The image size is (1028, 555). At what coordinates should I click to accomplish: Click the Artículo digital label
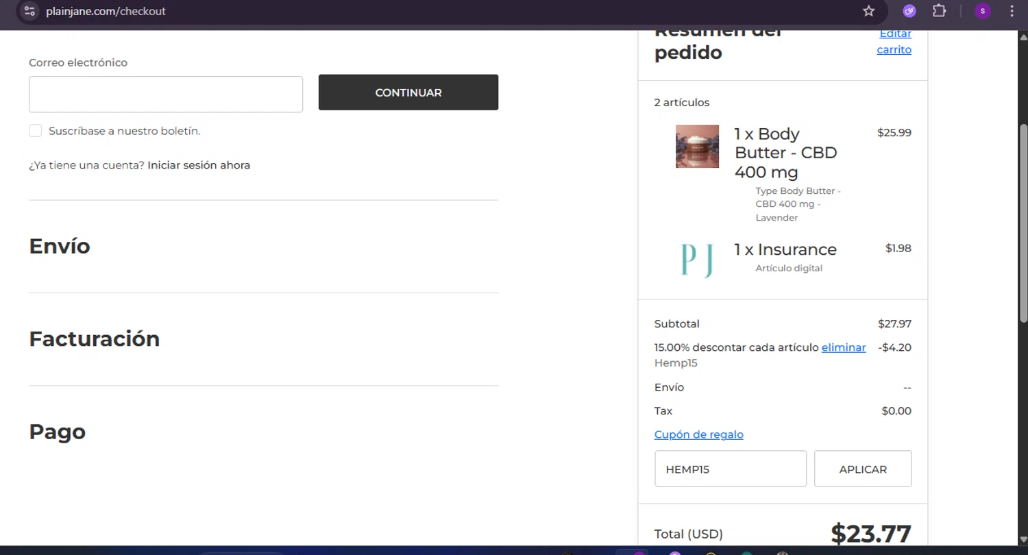789,268
